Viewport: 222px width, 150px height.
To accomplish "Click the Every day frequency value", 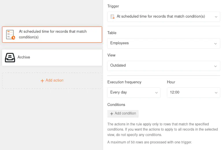I will point(119,92).
